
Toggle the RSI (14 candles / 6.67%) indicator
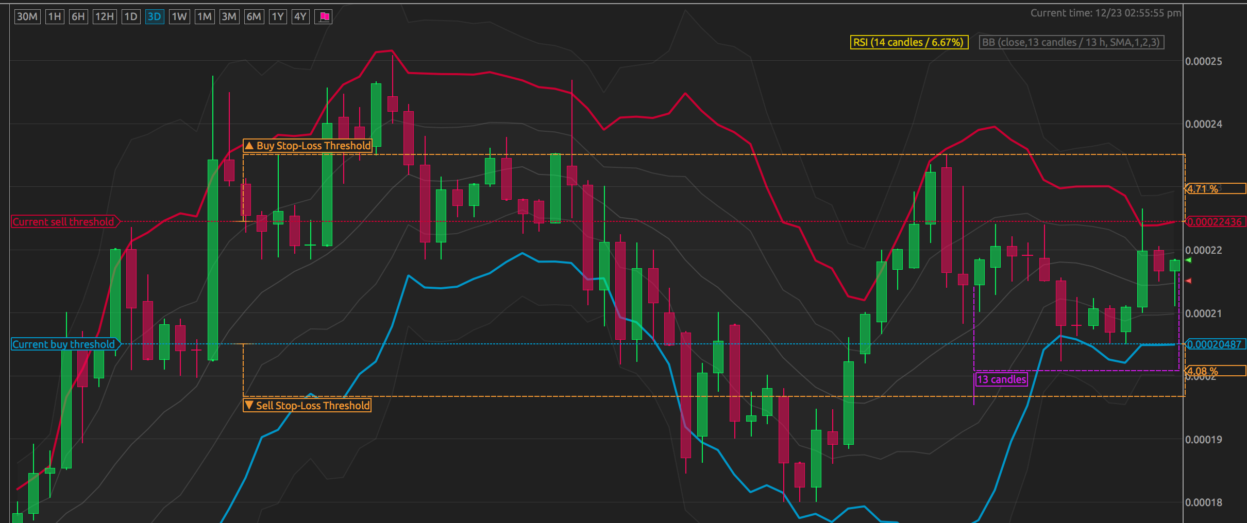pyautogui.click(x=909, y=42)
